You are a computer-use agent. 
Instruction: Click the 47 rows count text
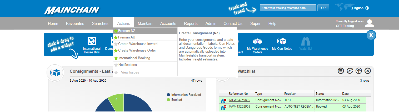197,81
